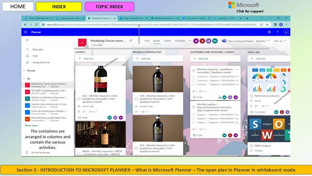Click Show more plans link
This screenshot has height=176, width=312.
point(31,126)
